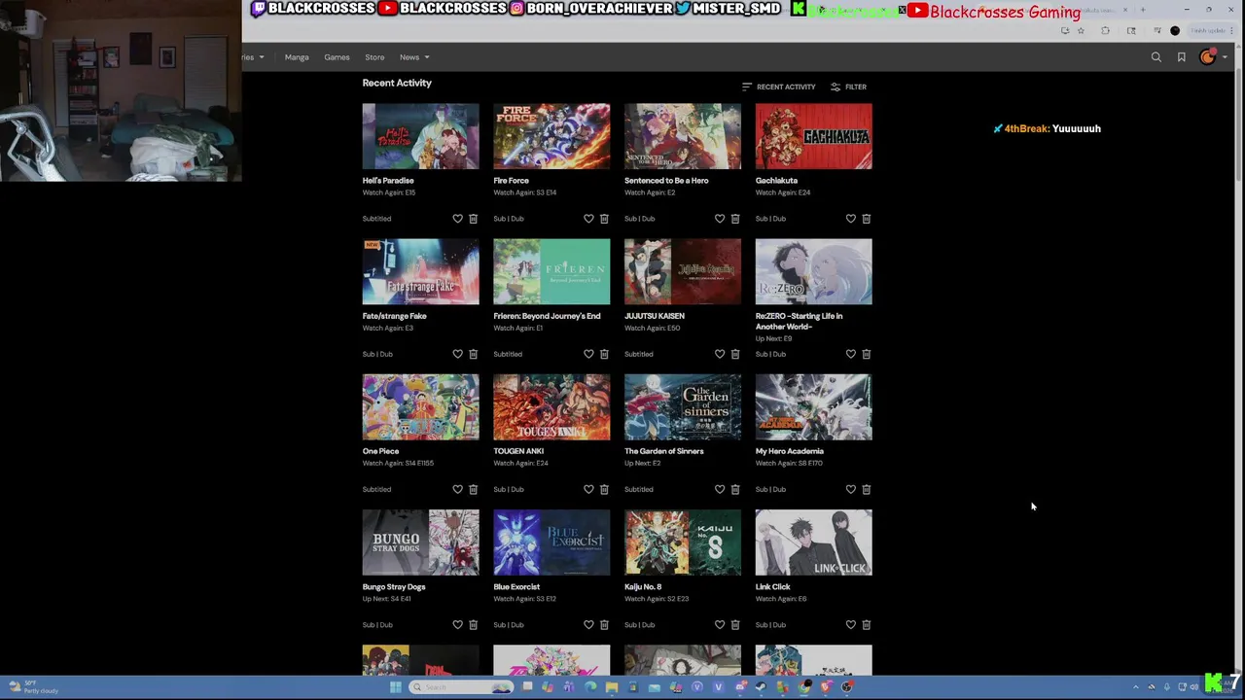Favorite Hell's Paradise with heart icon

coord(457,219)
